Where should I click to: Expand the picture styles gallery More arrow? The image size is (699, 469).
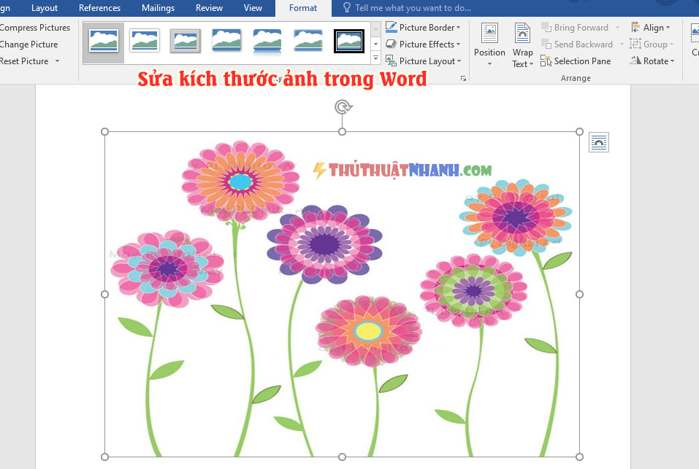pyautogui.click(x=376, y=58)
